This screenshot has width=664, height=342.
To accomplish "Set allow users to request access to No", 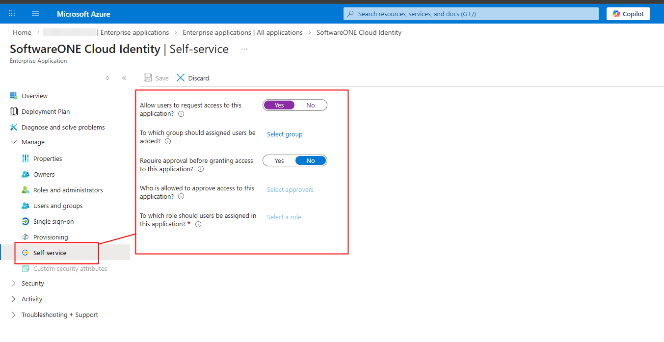I will pyautogui.click(x=310, y=105).
